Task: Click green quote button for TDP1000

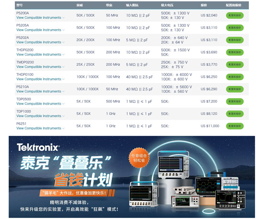Action: pos(235,114)
